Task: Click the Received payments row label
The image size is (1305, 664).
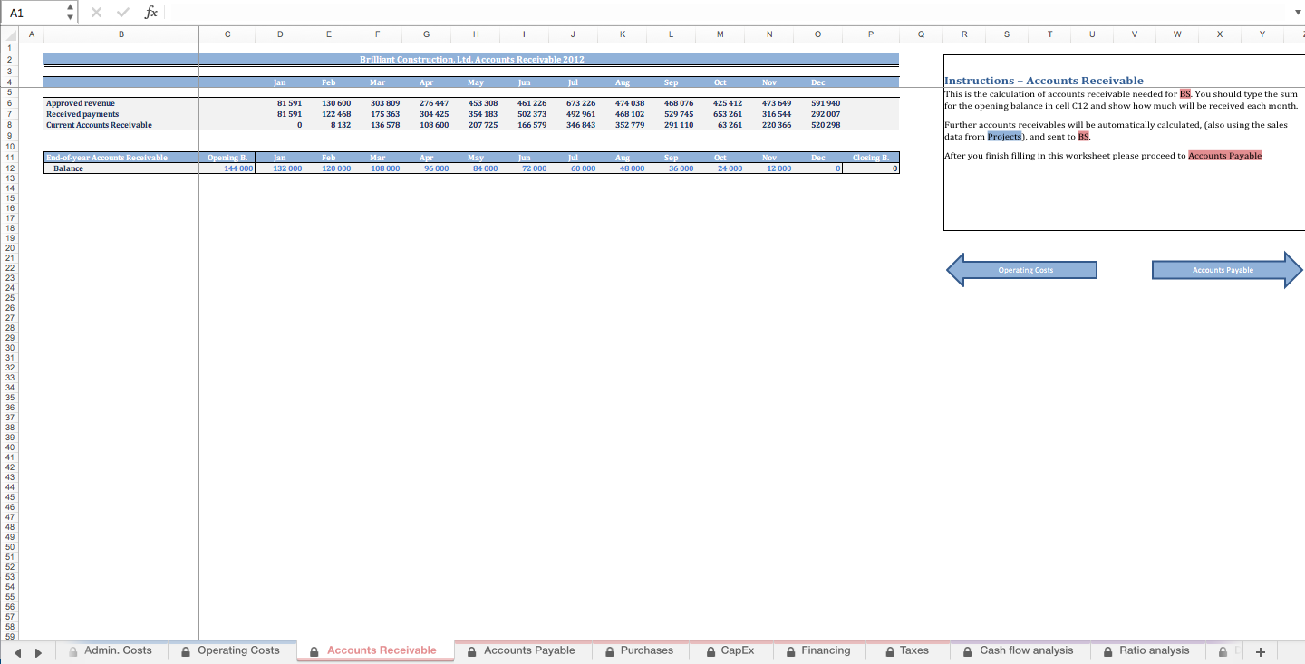Action: click(x=82, y=114)
